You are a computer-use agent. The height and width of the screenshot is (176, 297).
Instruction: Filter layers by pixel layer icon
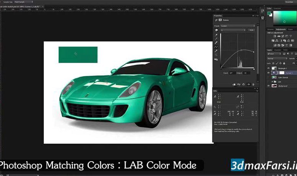pyautogui.click(x=284, y=54)
